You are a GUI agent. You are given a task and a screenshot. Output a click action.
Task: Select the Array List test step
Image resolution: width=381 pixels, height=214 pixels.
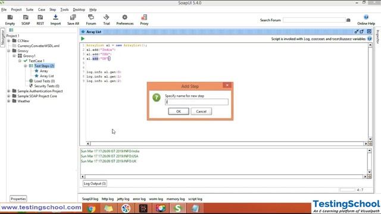point(46,76)
